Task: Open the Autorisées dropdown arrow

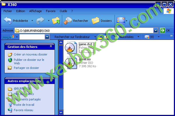Action: [x=138, y=37]
